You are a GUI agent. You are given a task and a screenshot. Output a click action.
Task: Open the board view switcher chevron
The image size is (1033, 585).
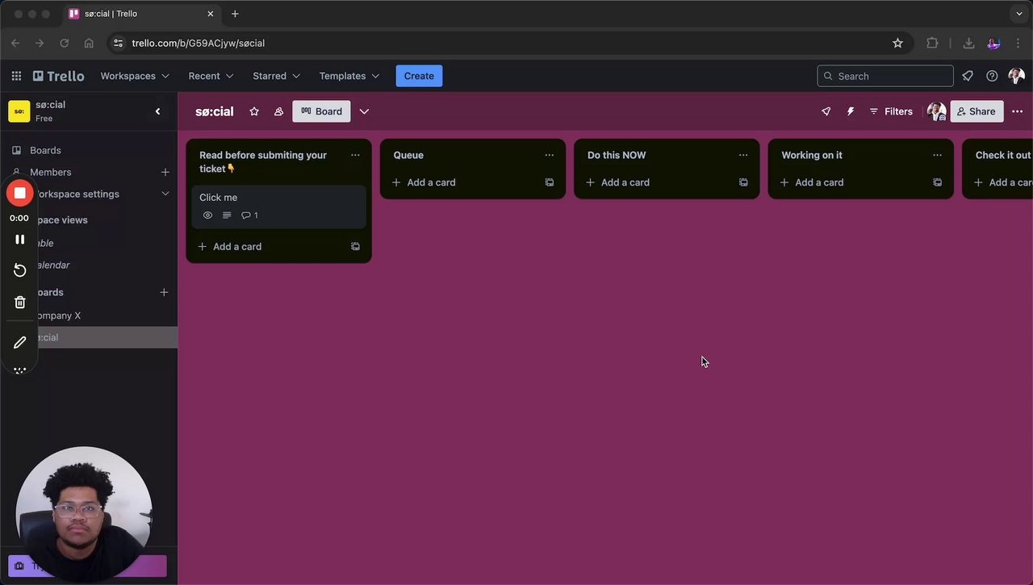pos(364,111)
